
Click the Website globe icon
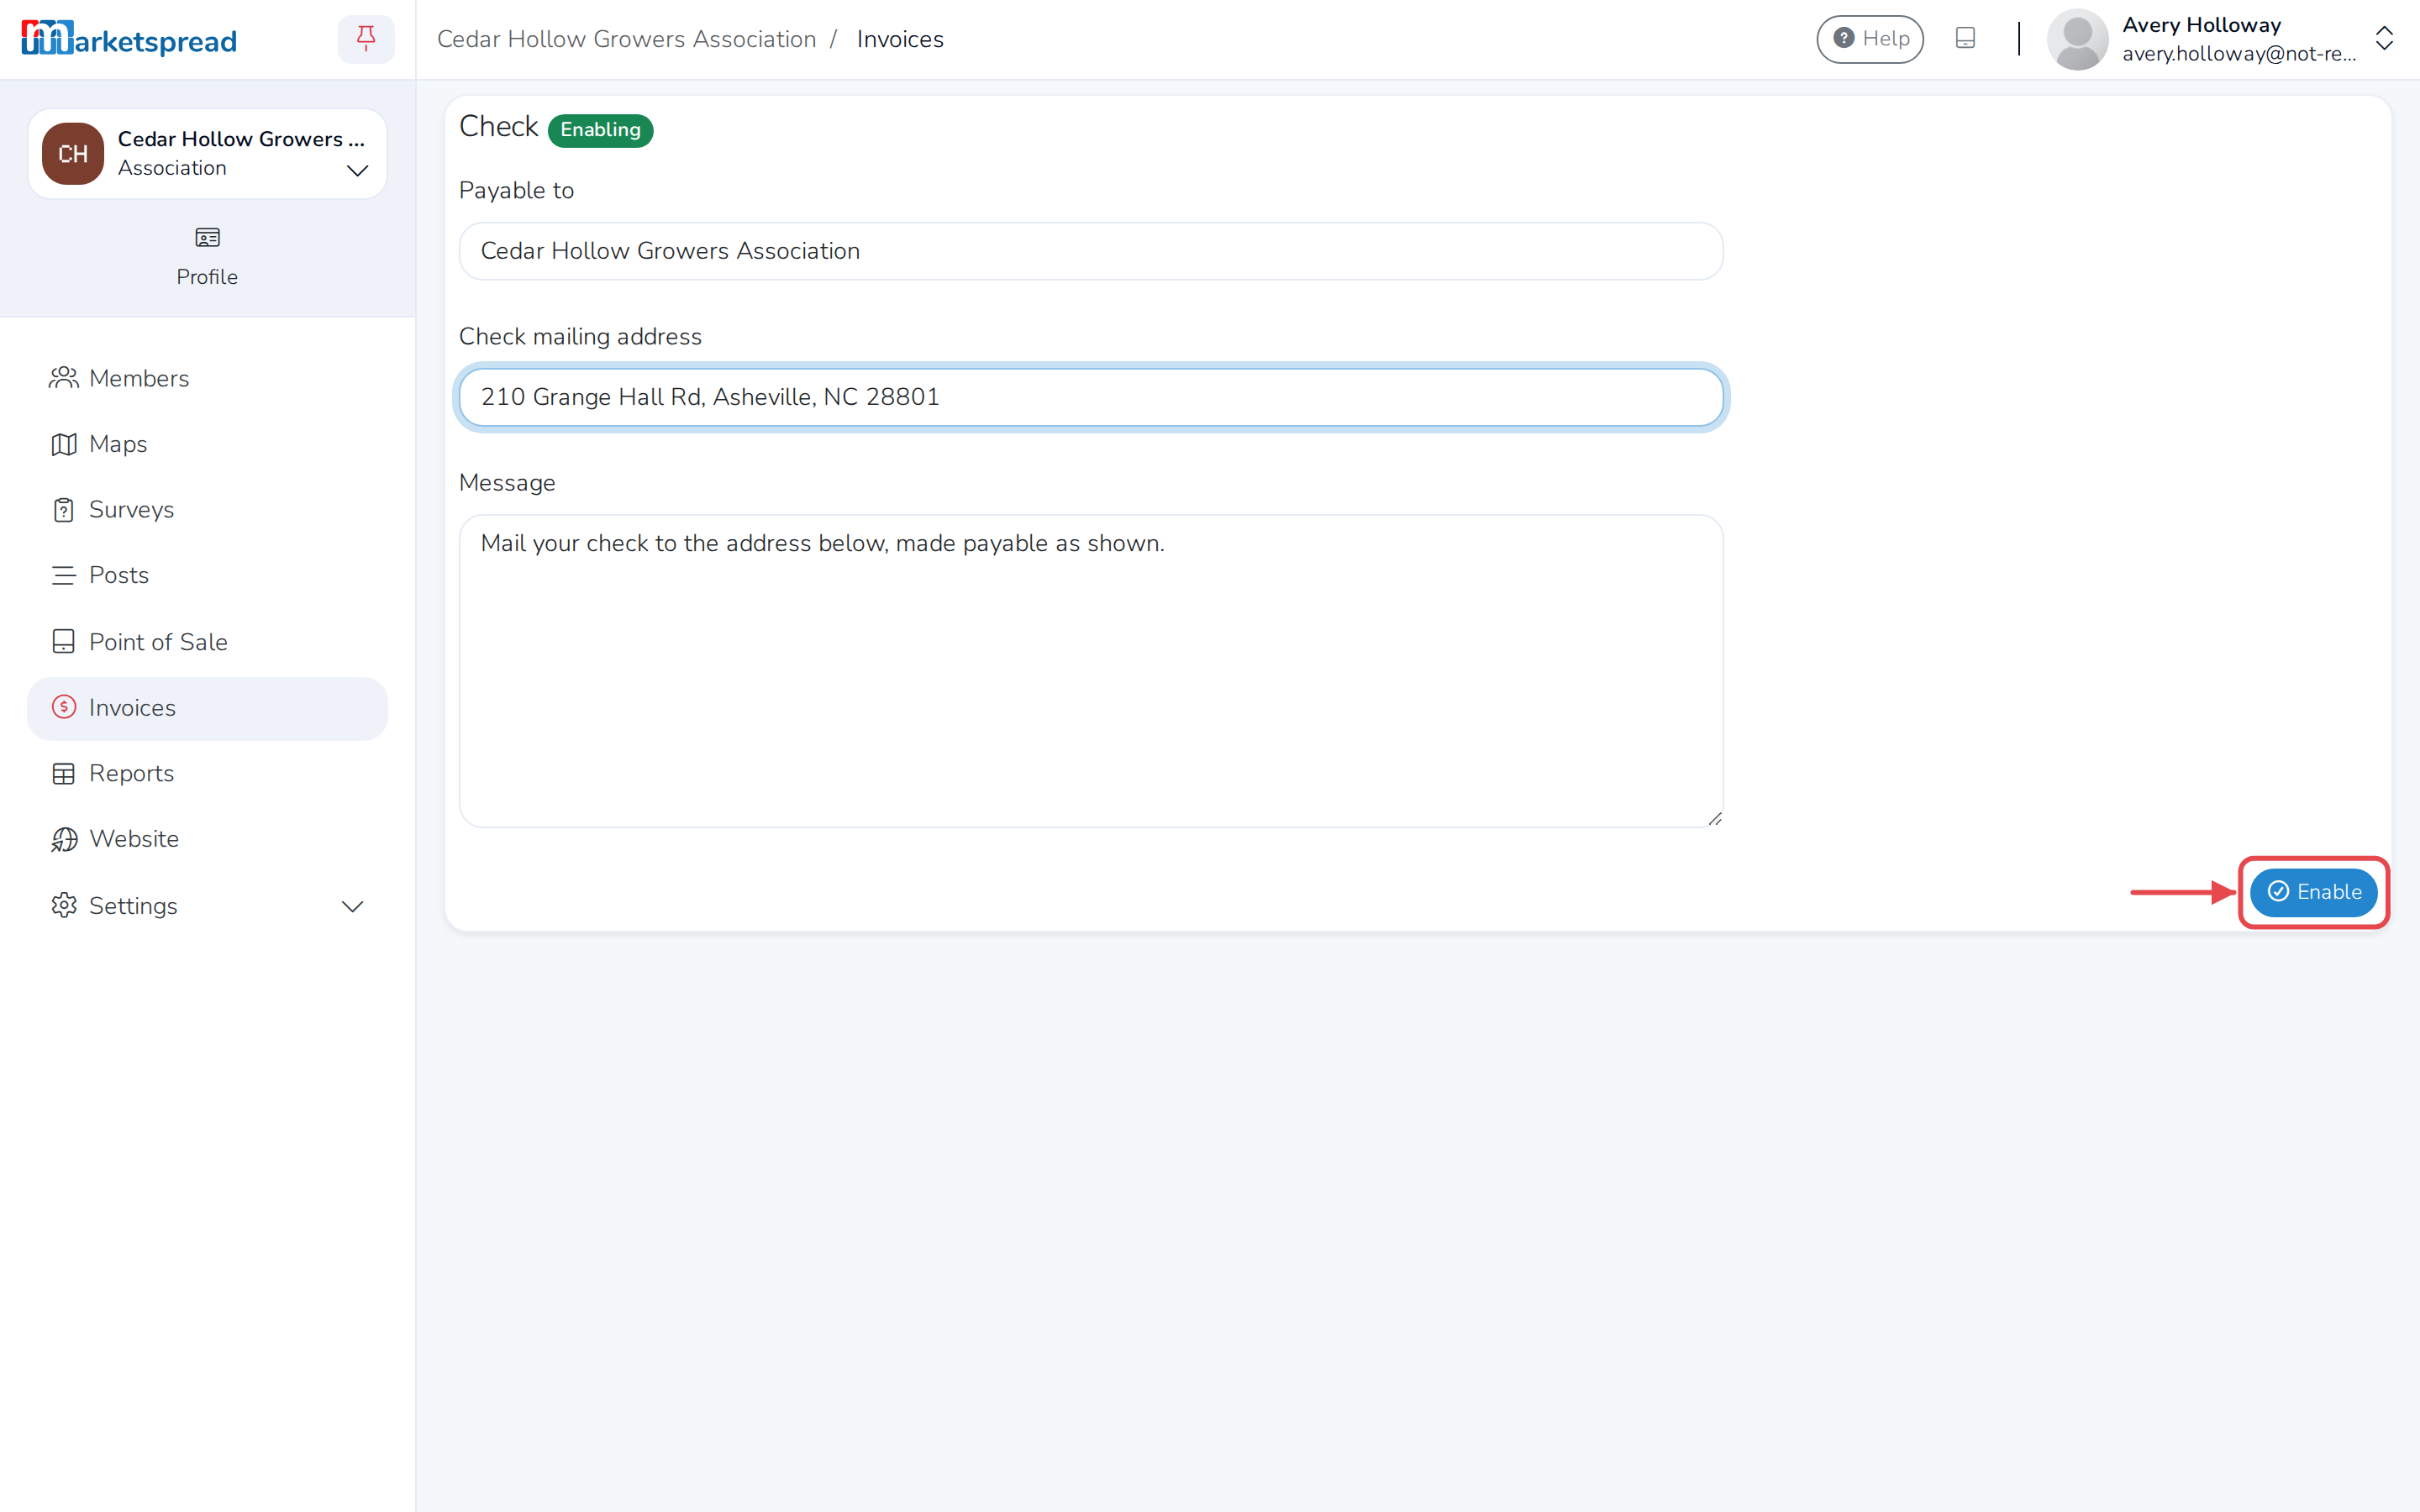pos(64,839)
